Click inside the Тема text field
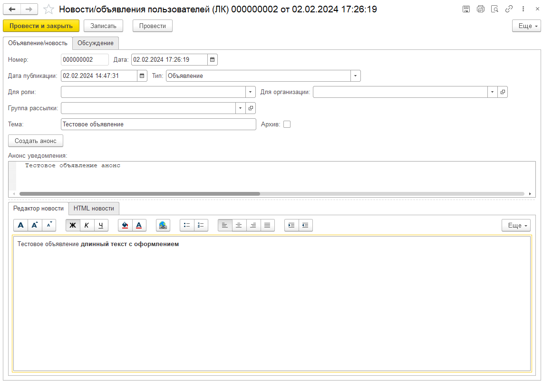 (x=158, y=124)
